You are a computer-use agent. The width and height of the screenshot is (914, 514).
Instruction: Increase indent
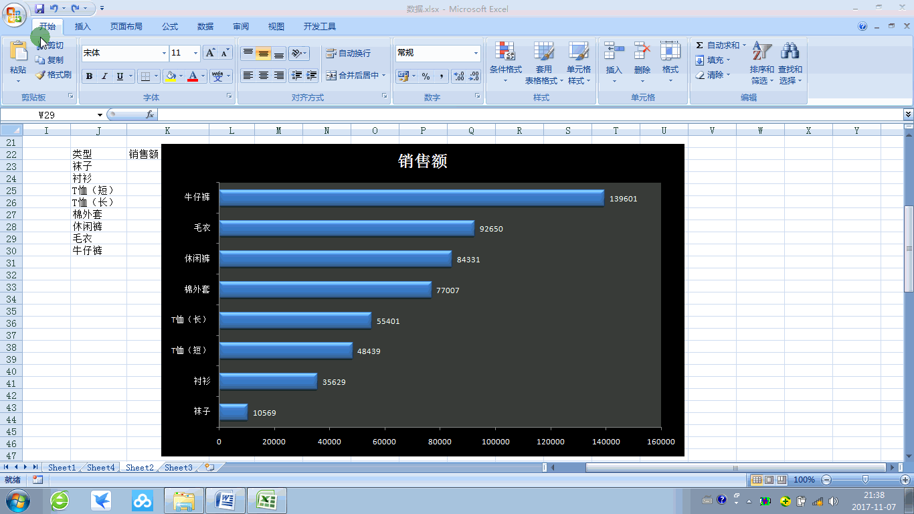point(311,76)
